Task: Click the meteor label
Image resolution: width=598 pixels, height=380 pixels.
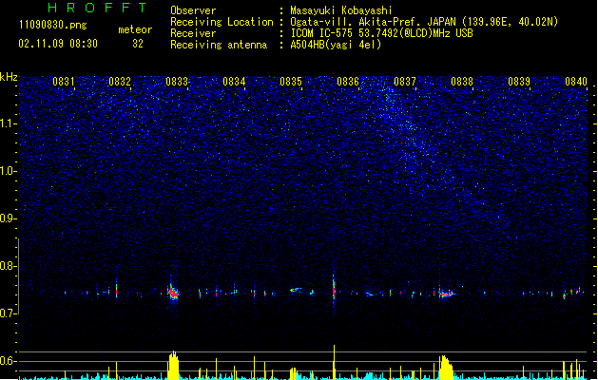Action: [135, 29]
